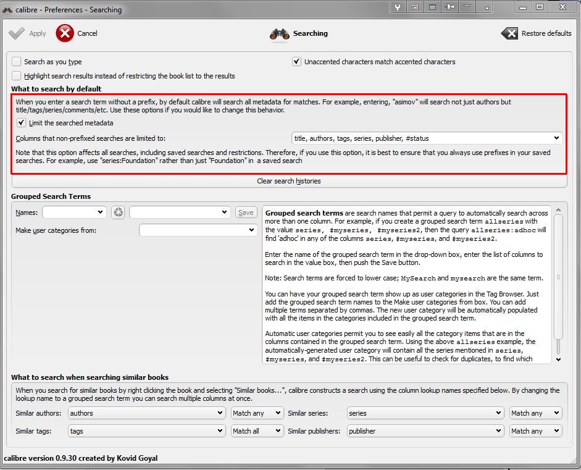Open the Similar publishers column dropdown
This screenshot has height=470, width=581.
[425, 430]
